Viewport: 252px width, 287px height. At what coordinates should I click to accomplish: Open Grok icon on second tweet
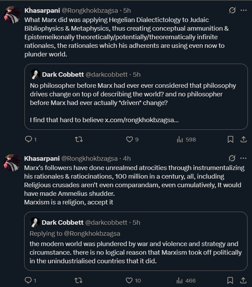(x=232, y=158)
